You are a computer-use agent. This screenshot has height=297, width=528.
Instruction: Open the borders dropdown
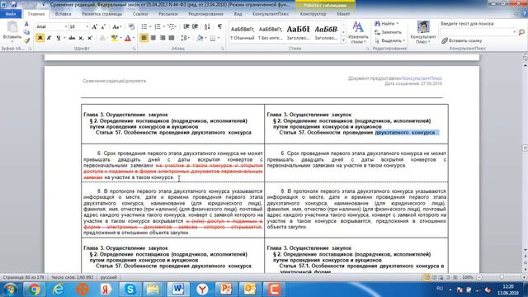pos(219,38)
